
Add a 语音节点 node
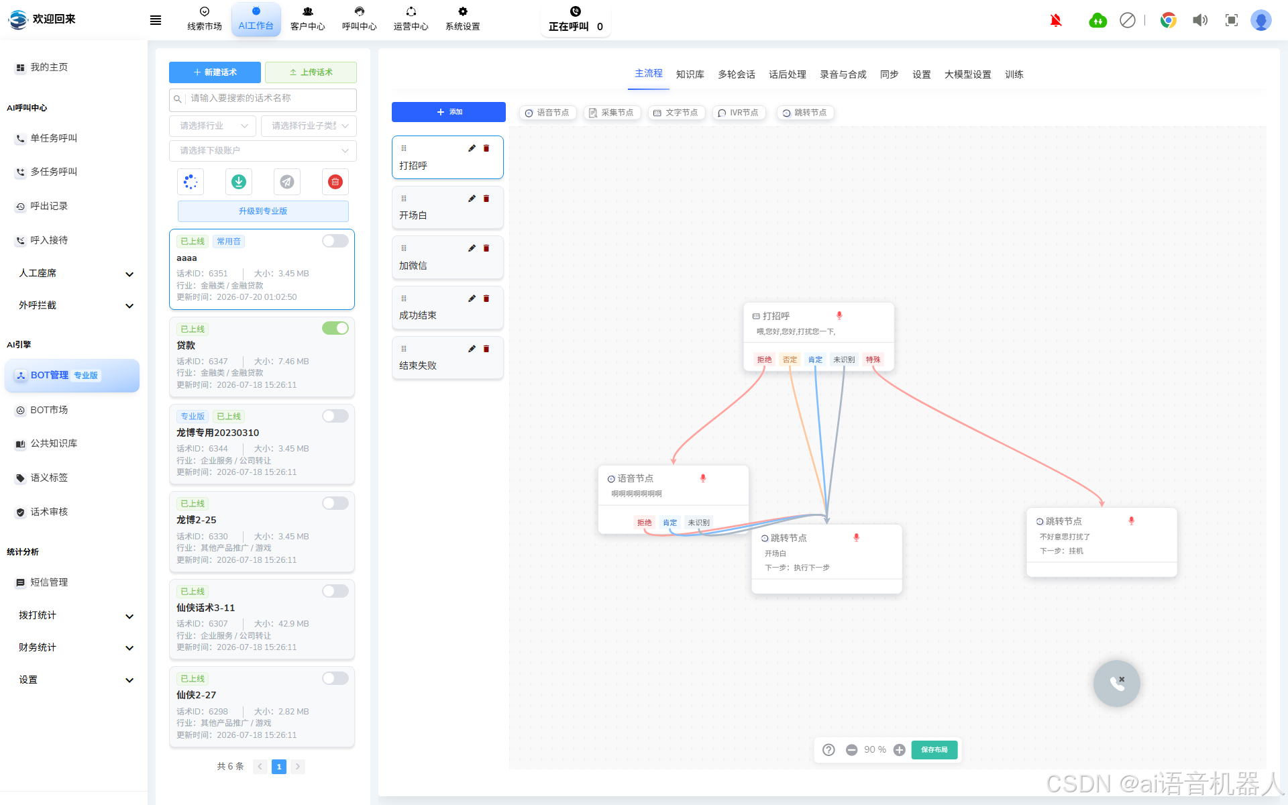tap(547, 113)
